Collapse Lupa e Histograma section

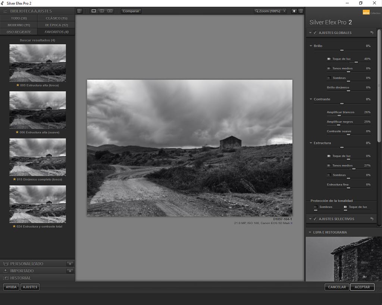[310, 232]
